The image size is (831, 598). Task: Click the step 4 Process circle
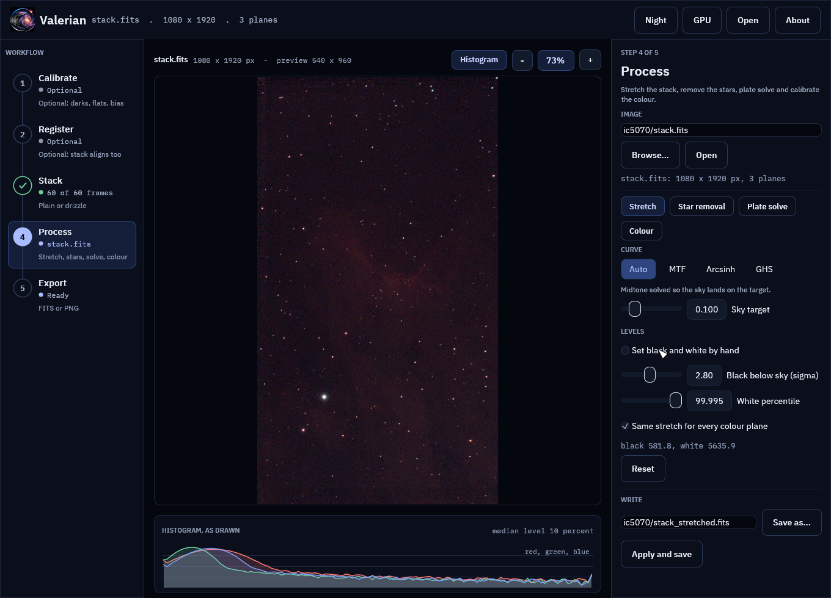pos(23,237)
